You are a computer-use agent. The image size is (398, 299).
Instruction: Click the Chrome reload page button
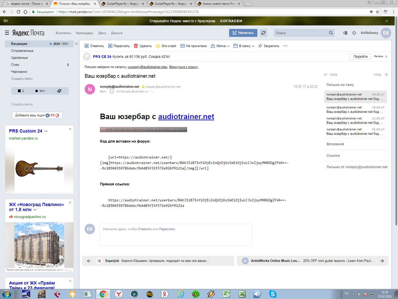(x=18, y=12)
